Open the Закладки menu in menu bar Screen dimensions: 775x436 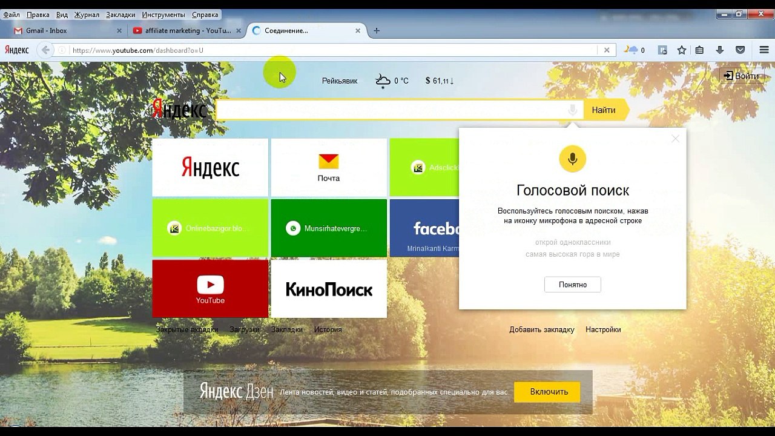pyautogui.click(x=120, y=15)
